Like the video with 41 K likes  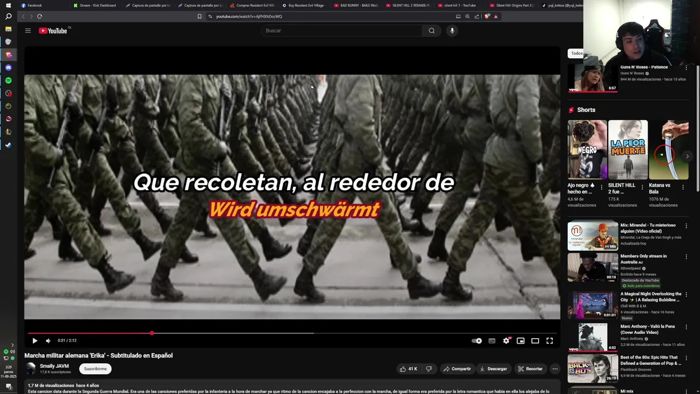point(409,369)
